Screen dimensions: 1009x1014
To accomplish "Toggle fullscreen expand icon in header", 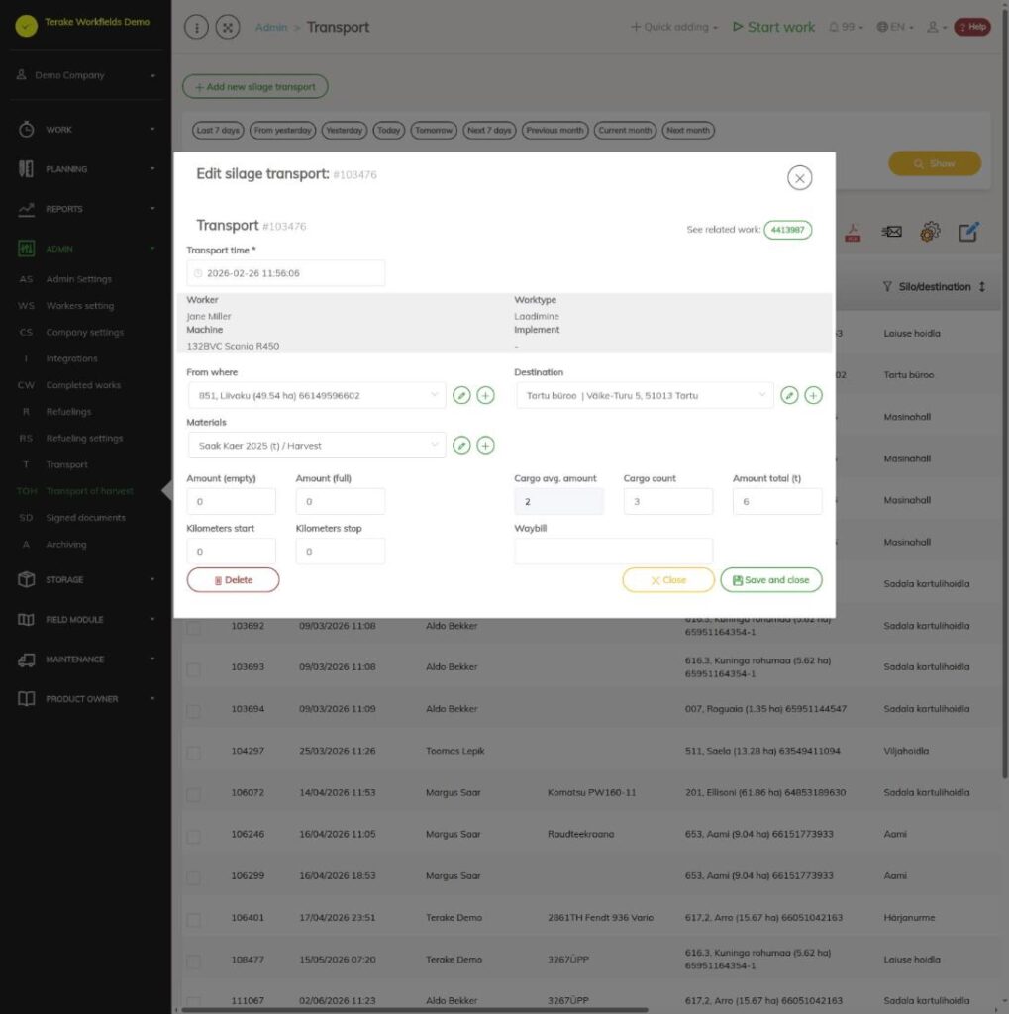I will pos(228,27).
